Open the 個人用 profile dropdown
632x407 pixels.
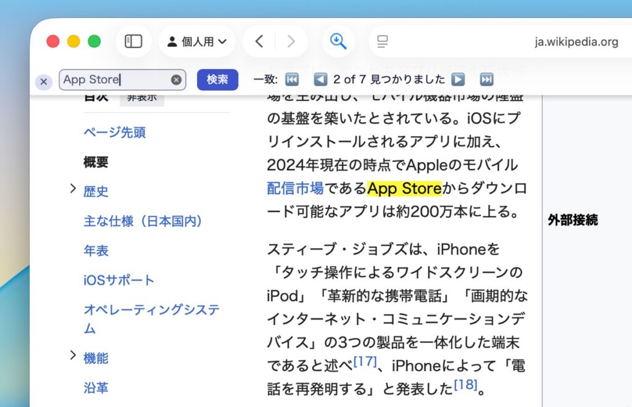(197, 41)
